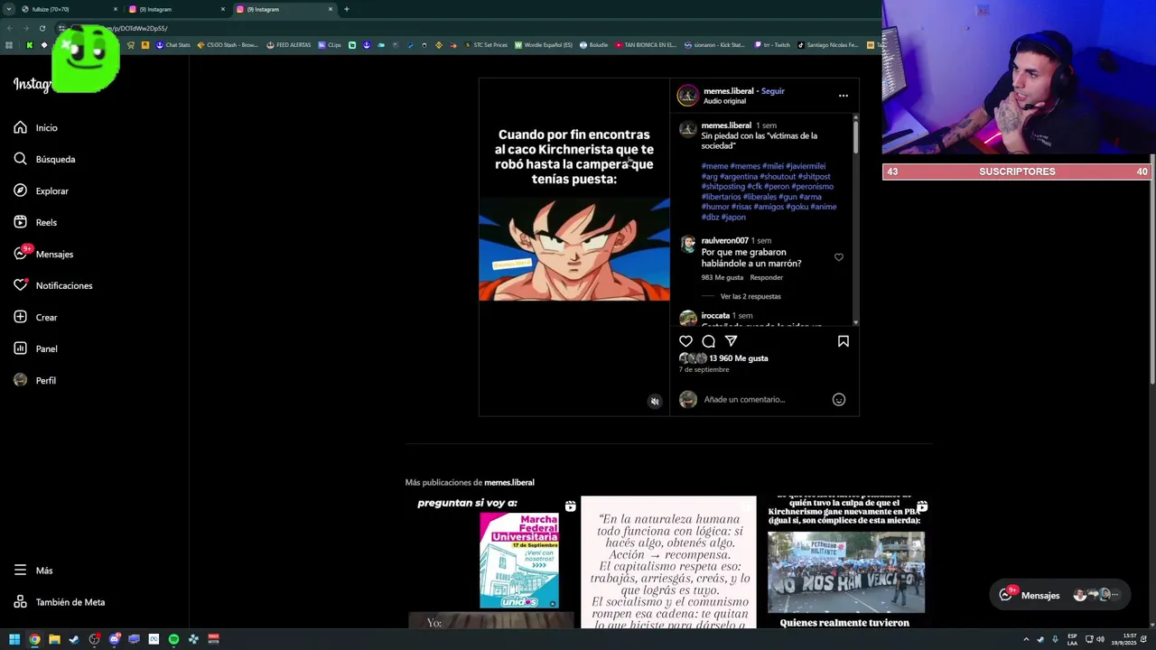Open the CS:GO Stash bookmark

click(228, 45)
